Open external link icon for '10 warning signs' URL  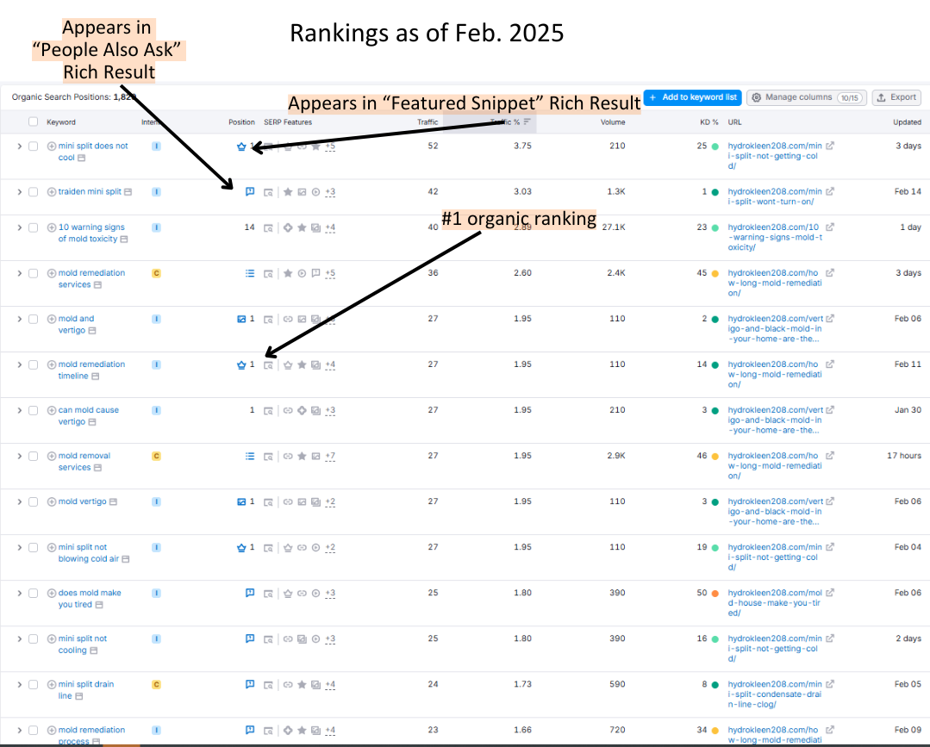tap(830, 227)
